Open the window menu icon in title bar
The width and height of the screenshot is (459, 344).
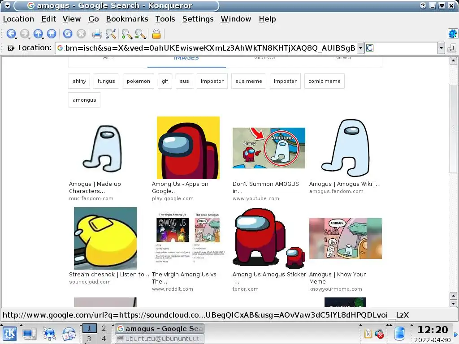point(7,5)
